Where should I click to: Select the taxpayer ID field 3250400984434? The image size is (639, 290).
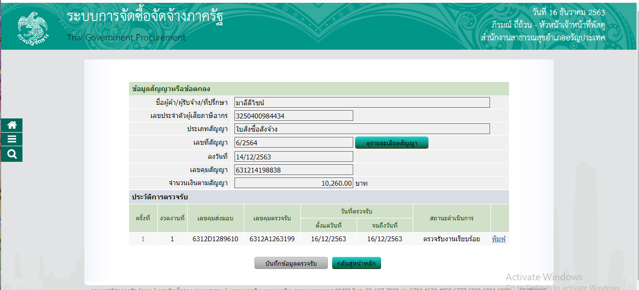click(x=293, y=116)
